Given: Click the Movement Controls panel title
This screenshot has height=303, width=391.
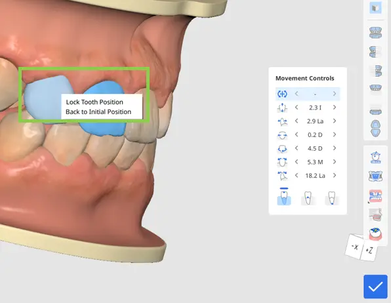Looking at the screenshot, I should (304, 78).
